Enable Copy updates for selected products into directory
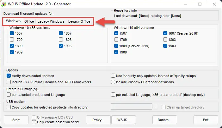Viewport: 222px width, 128px height. point(9,107)
